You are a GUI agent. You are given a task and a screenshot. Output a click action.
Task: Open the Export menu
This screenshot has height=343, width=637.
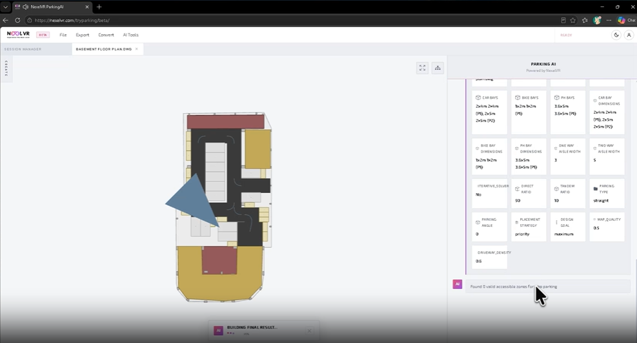83,35
